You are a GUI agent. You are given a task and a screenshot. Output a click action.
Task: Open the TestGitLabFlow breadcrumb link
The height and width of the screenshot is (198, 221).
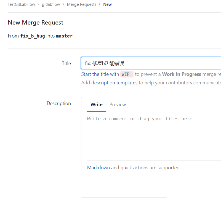21,4
